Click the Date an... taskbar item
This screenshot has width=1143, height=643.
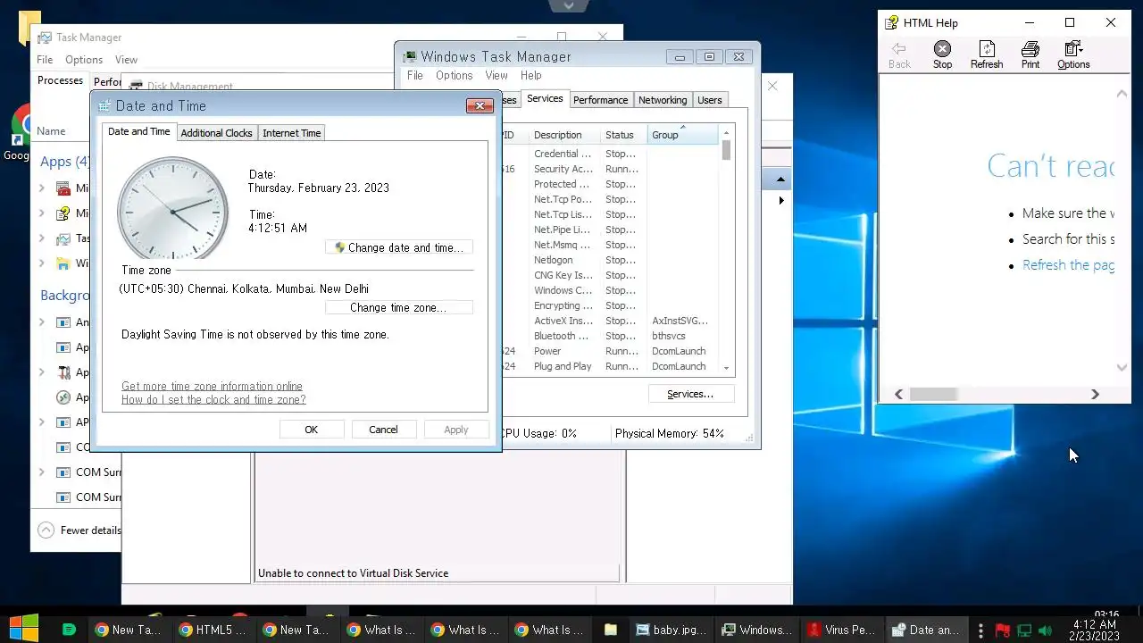[x=926, y=630]
